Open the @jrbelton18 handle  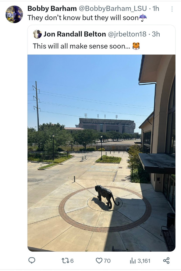(127, 34)
